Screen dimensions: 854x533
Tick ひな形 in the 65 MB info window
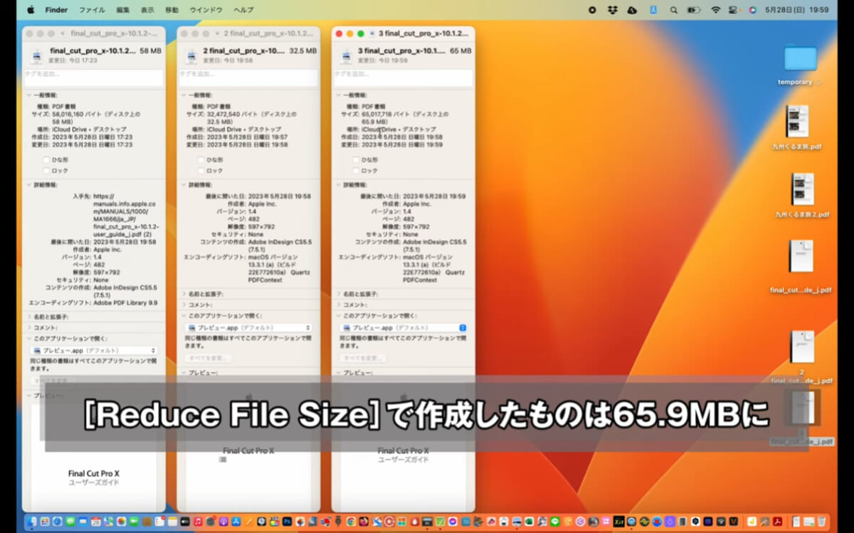[356, 159]
